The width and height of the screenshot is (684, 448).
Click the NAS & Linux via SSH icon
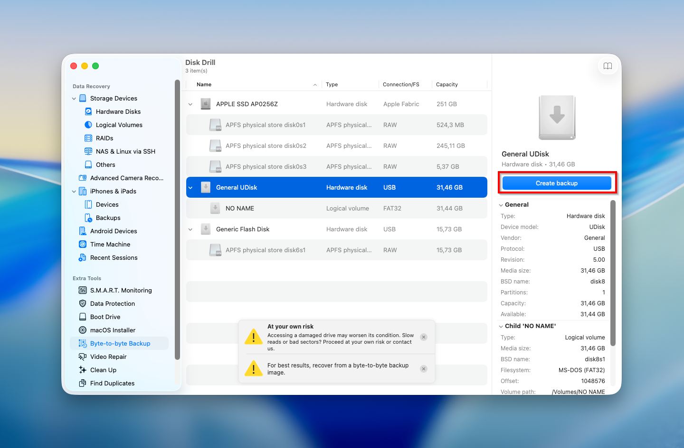[x=88, y=151]
